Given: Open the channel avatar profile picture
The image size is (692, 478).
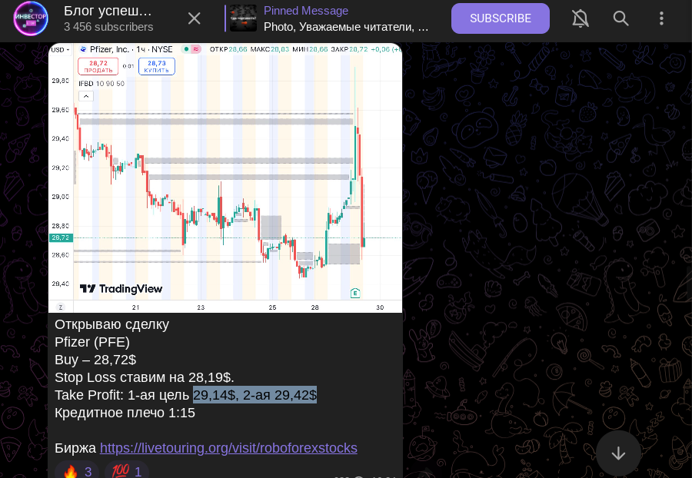Looking at the screenshot, I should (x=31, y=18).
